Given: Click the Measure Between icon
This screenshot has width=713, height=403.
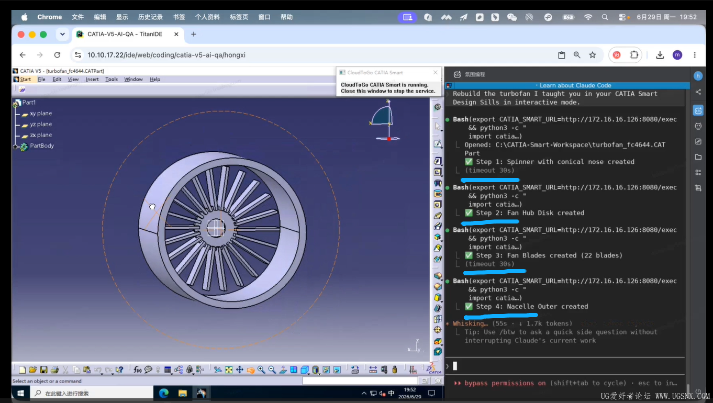Looking at the screenshot, I should click(373, 370).
